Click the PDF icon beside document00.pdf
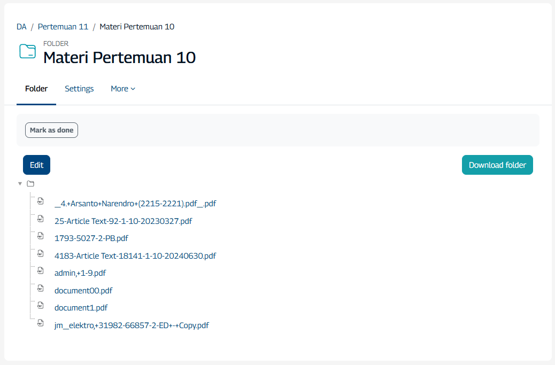The width and height of the screenshot is (555, 365). [x=40, y=288]
